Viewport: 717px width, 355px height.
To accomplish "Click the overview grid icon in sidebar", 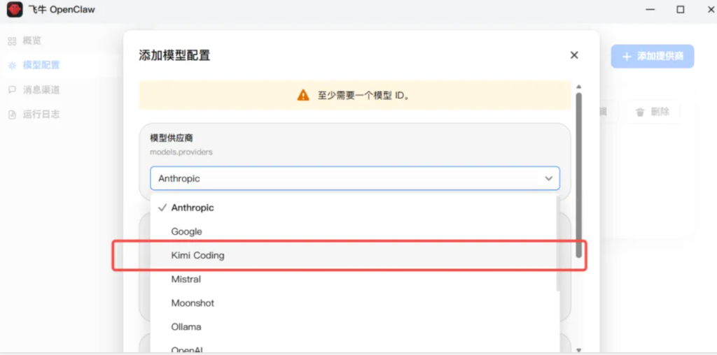I will (12, 41).
